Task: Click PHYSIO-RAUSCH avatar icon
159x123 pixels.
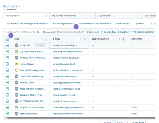Action: [x=16, y=101]
